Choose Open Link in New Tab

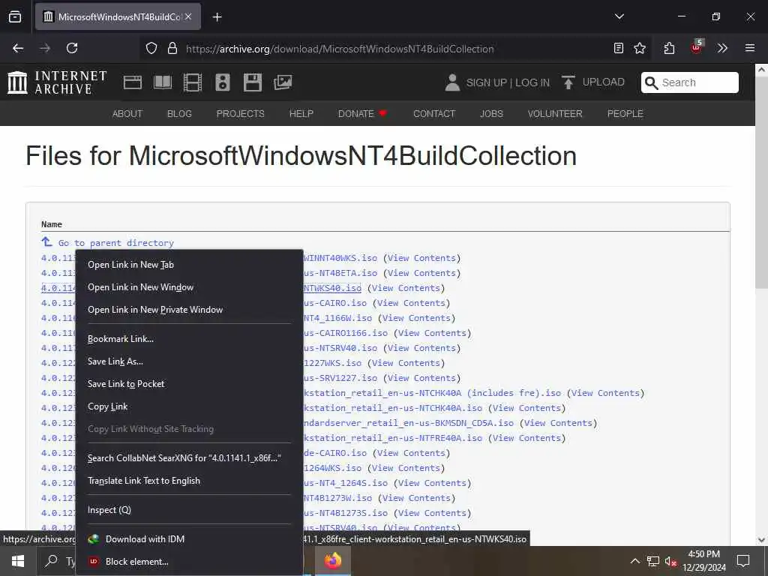point(189,265)
